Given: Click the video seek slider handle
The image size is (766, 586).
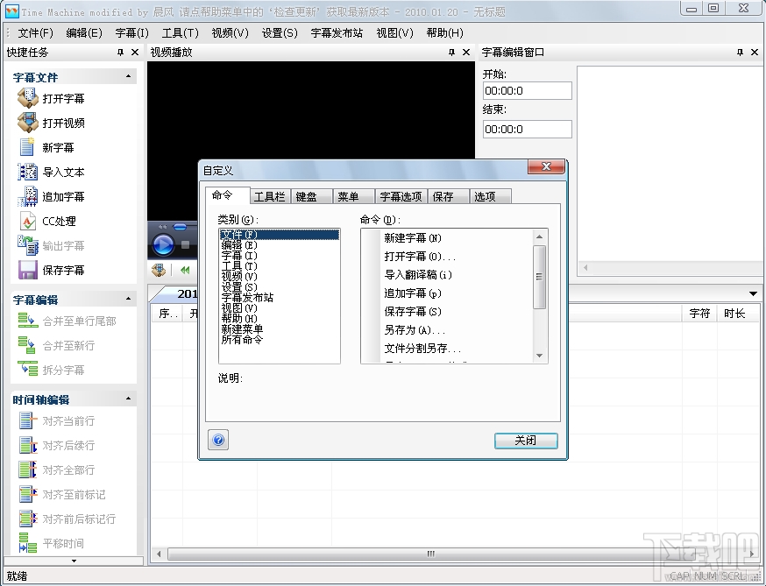Looking at the screenshot, I should [x=180, y=227].
